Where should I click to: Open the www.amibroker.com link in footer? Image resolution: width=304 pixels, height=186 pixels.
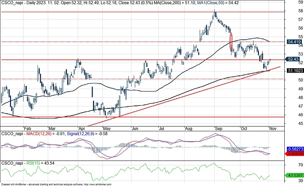(98, 185)
